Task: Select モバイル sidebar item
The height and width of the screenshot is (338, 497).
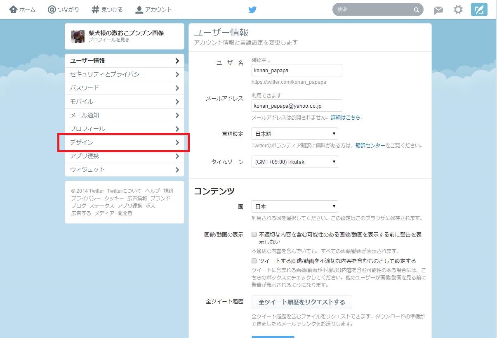Action: 125,102
